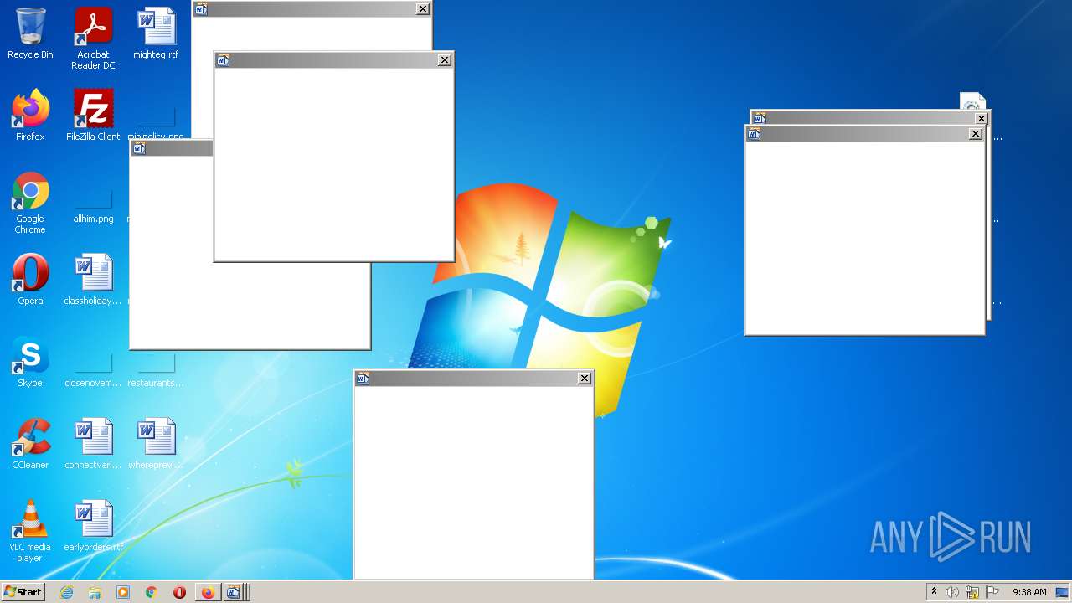Close the blank window touching the screen top
The width and height of the screenshot is (1072, 603).
click(423, 8)
